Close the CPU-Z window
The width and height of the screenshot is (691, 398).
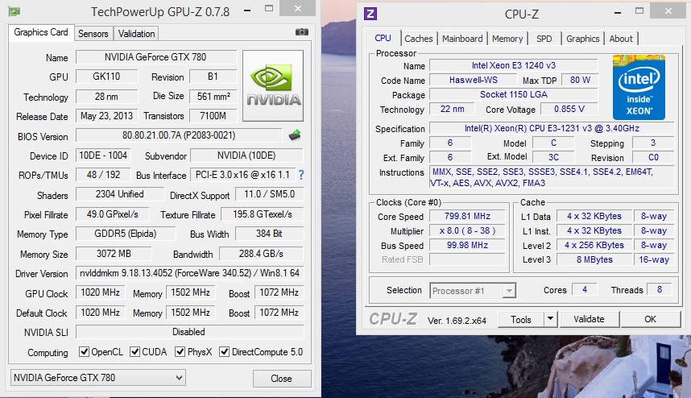pos(668,10)
